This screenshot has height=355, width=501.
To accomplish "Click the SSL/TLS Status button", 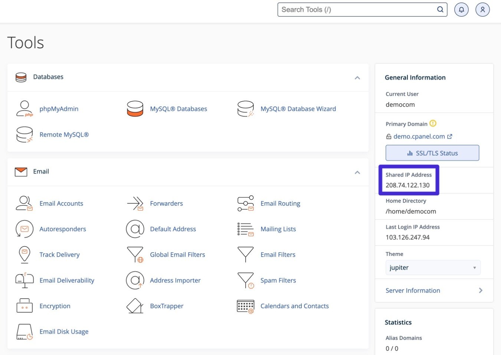I will click(x=432, y=153).
